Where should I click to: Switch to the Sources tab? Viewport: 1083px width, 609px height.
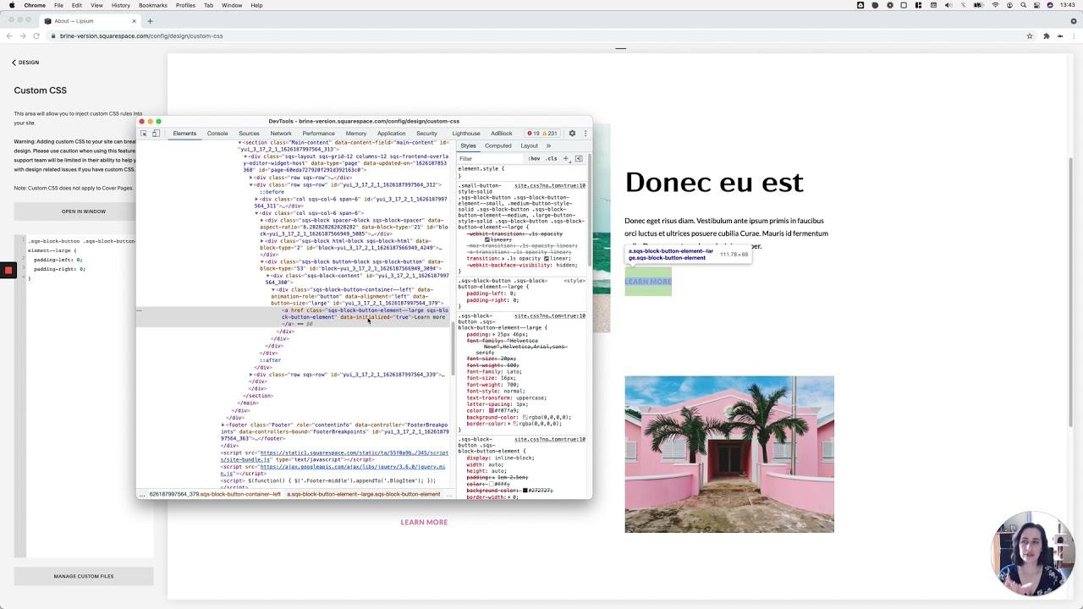[x=249, y=134]
